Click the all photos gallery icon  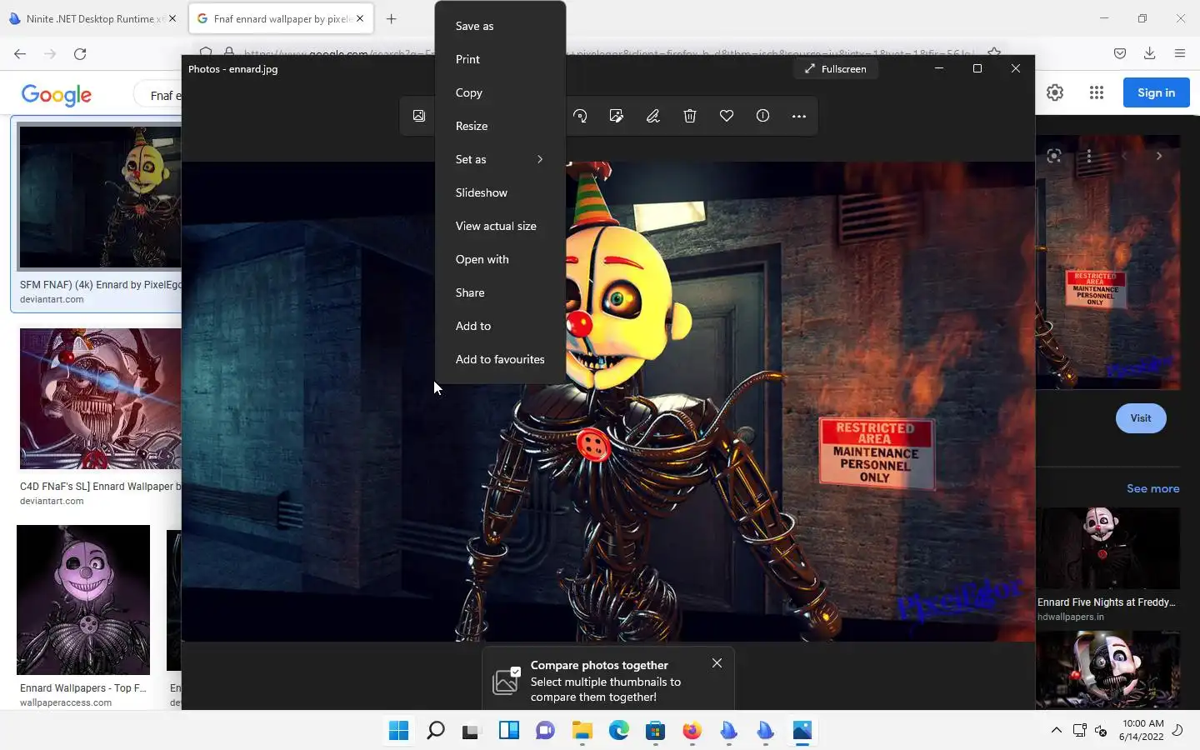click(419, 117)
